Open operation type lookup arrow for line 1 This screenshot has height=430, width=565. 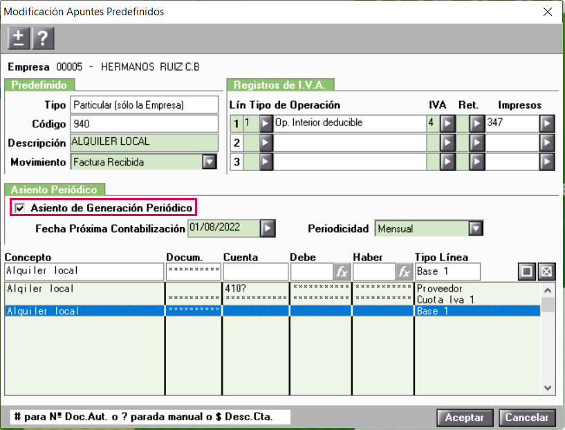[266, 124]
